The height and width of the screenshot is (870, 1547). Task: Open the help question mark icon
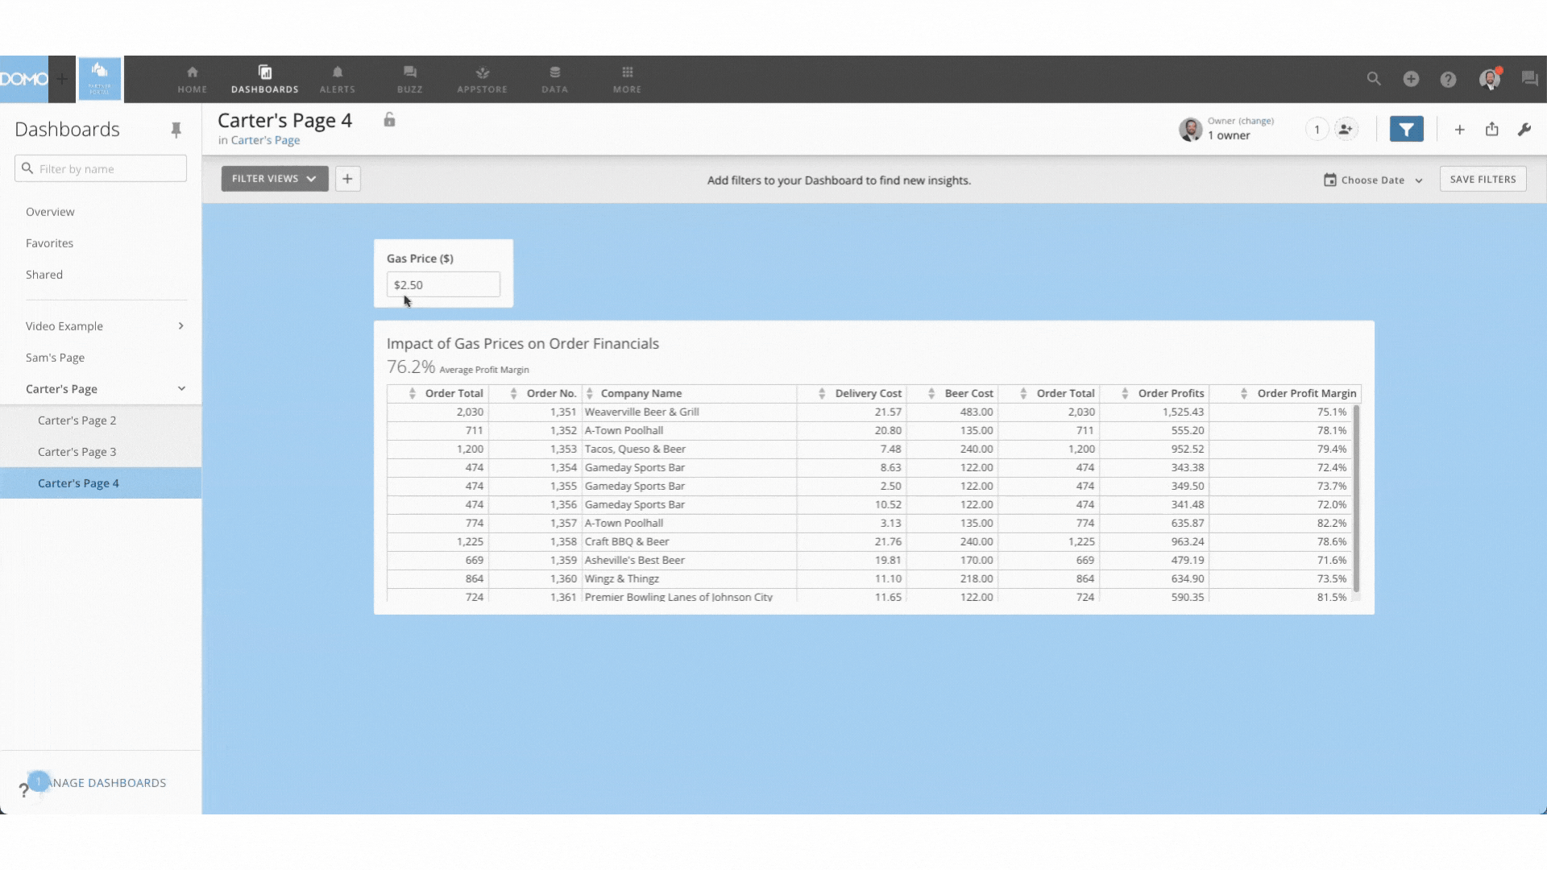point(1448,79)
